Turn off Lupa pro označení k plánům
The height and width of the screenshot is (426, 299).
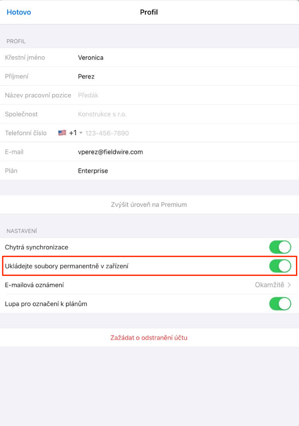[x=280, y=304]
